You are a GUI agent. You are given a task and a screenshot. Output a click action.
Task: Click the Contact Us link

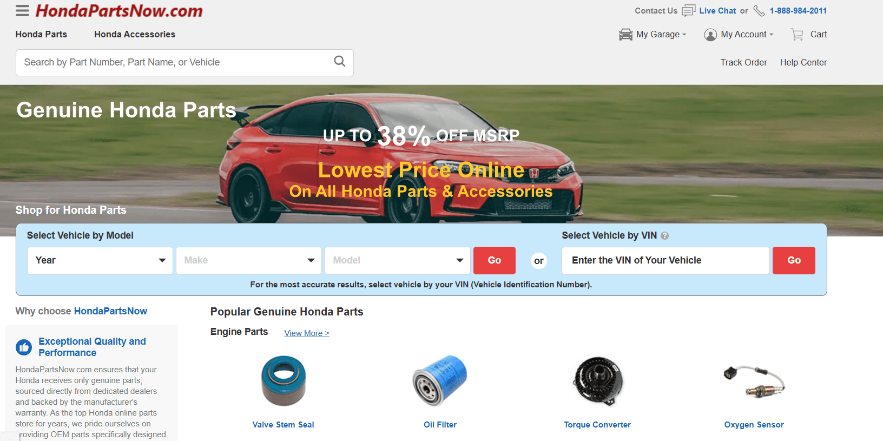(x=656, y=11)
